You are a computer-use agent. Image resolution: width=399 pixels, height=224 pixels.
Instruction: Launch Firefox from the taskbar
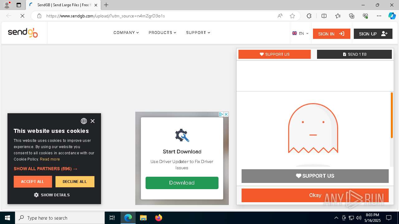(x=158, y=218)
